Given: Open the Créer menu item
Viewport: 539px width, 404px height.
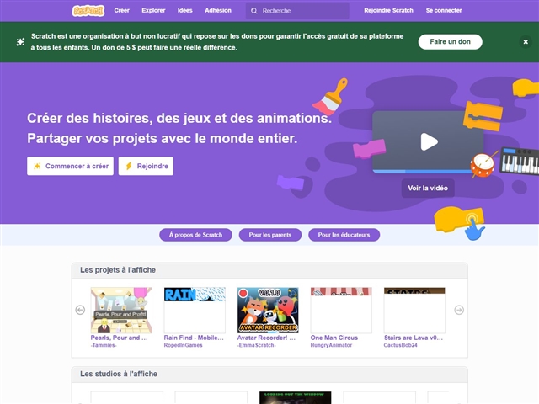Looking at the screenshot, I should [x=121, y=11].
